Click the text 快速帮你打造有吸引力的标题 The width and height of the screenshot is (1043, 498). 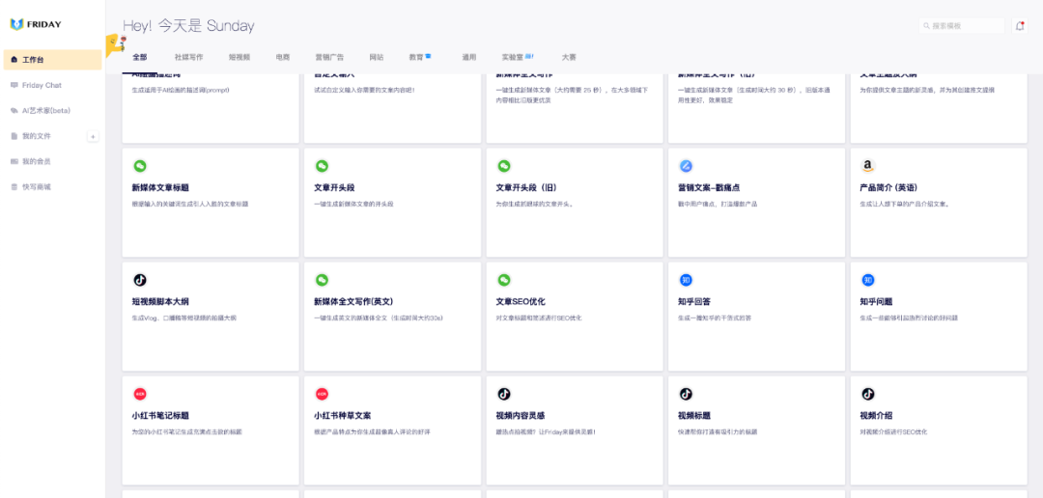pos(717,432)
